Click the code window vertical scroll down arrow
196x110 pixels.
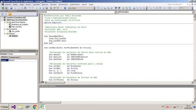194,80
